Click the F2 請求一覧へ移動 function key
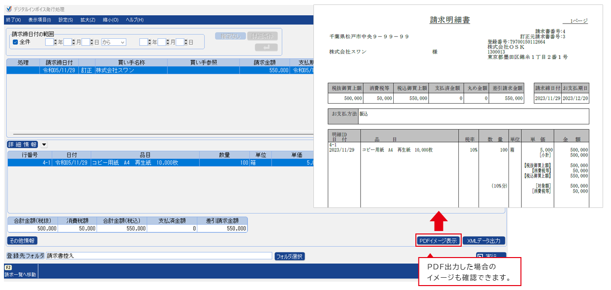Viewport: 611px width, 290px height. pos(20,271)
